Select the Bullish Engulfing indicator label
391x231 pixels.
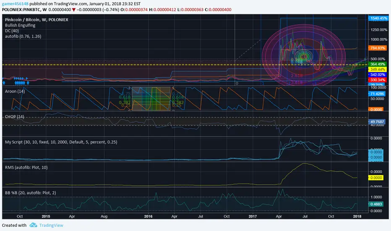[20, 25]
